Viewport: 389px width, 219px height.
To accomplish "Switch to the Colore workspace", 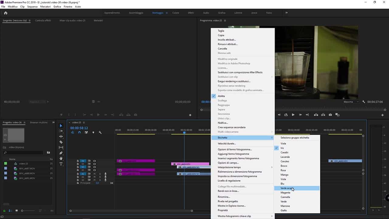I will pyautogui.click(x=176, y=13).
